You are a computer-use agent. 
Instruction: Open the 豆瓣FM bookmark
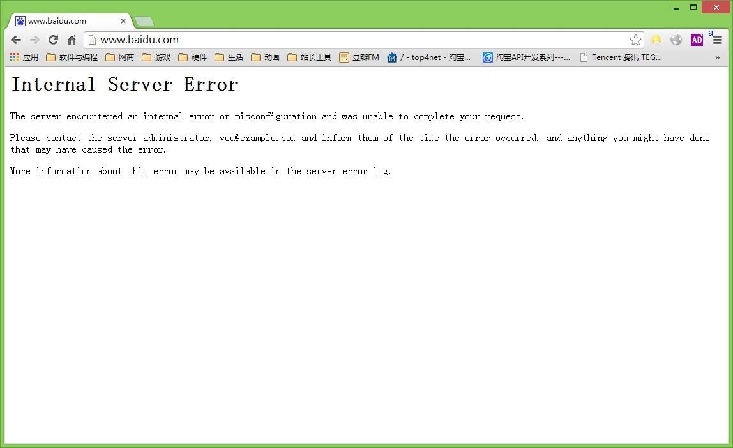359,57
